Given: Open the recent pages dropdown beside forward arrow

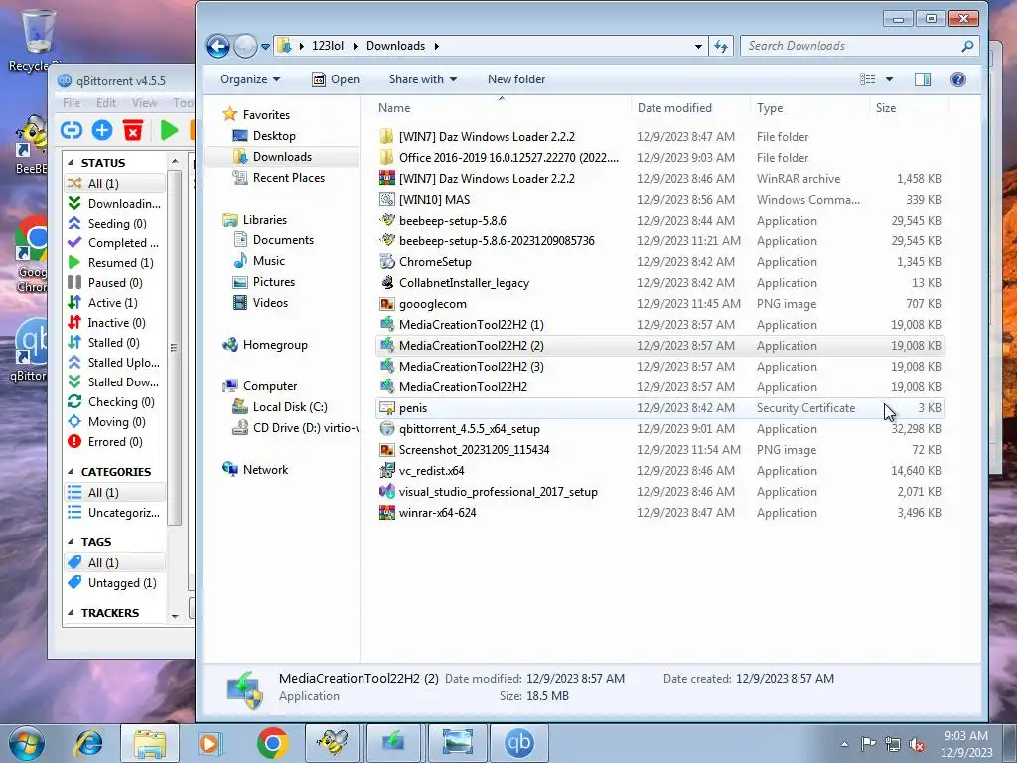Looking at the screenshot, I should (x=265, y=46).
